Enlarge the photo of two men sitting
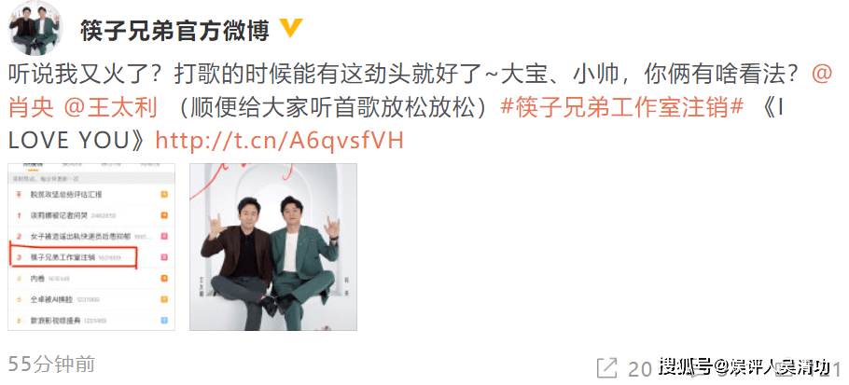849x385 pixels. pyautogui.click(x=272, y=247)
